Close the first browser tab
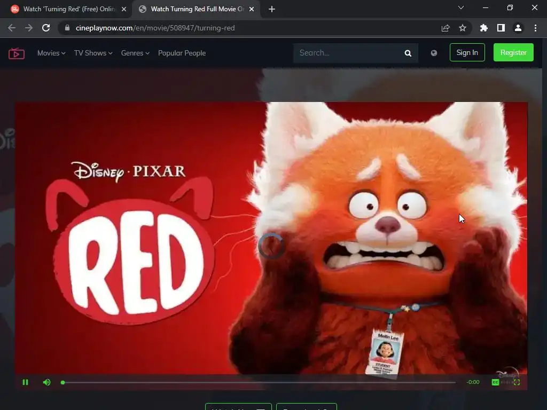The image size is (547, 410). [x=124, y=10]
